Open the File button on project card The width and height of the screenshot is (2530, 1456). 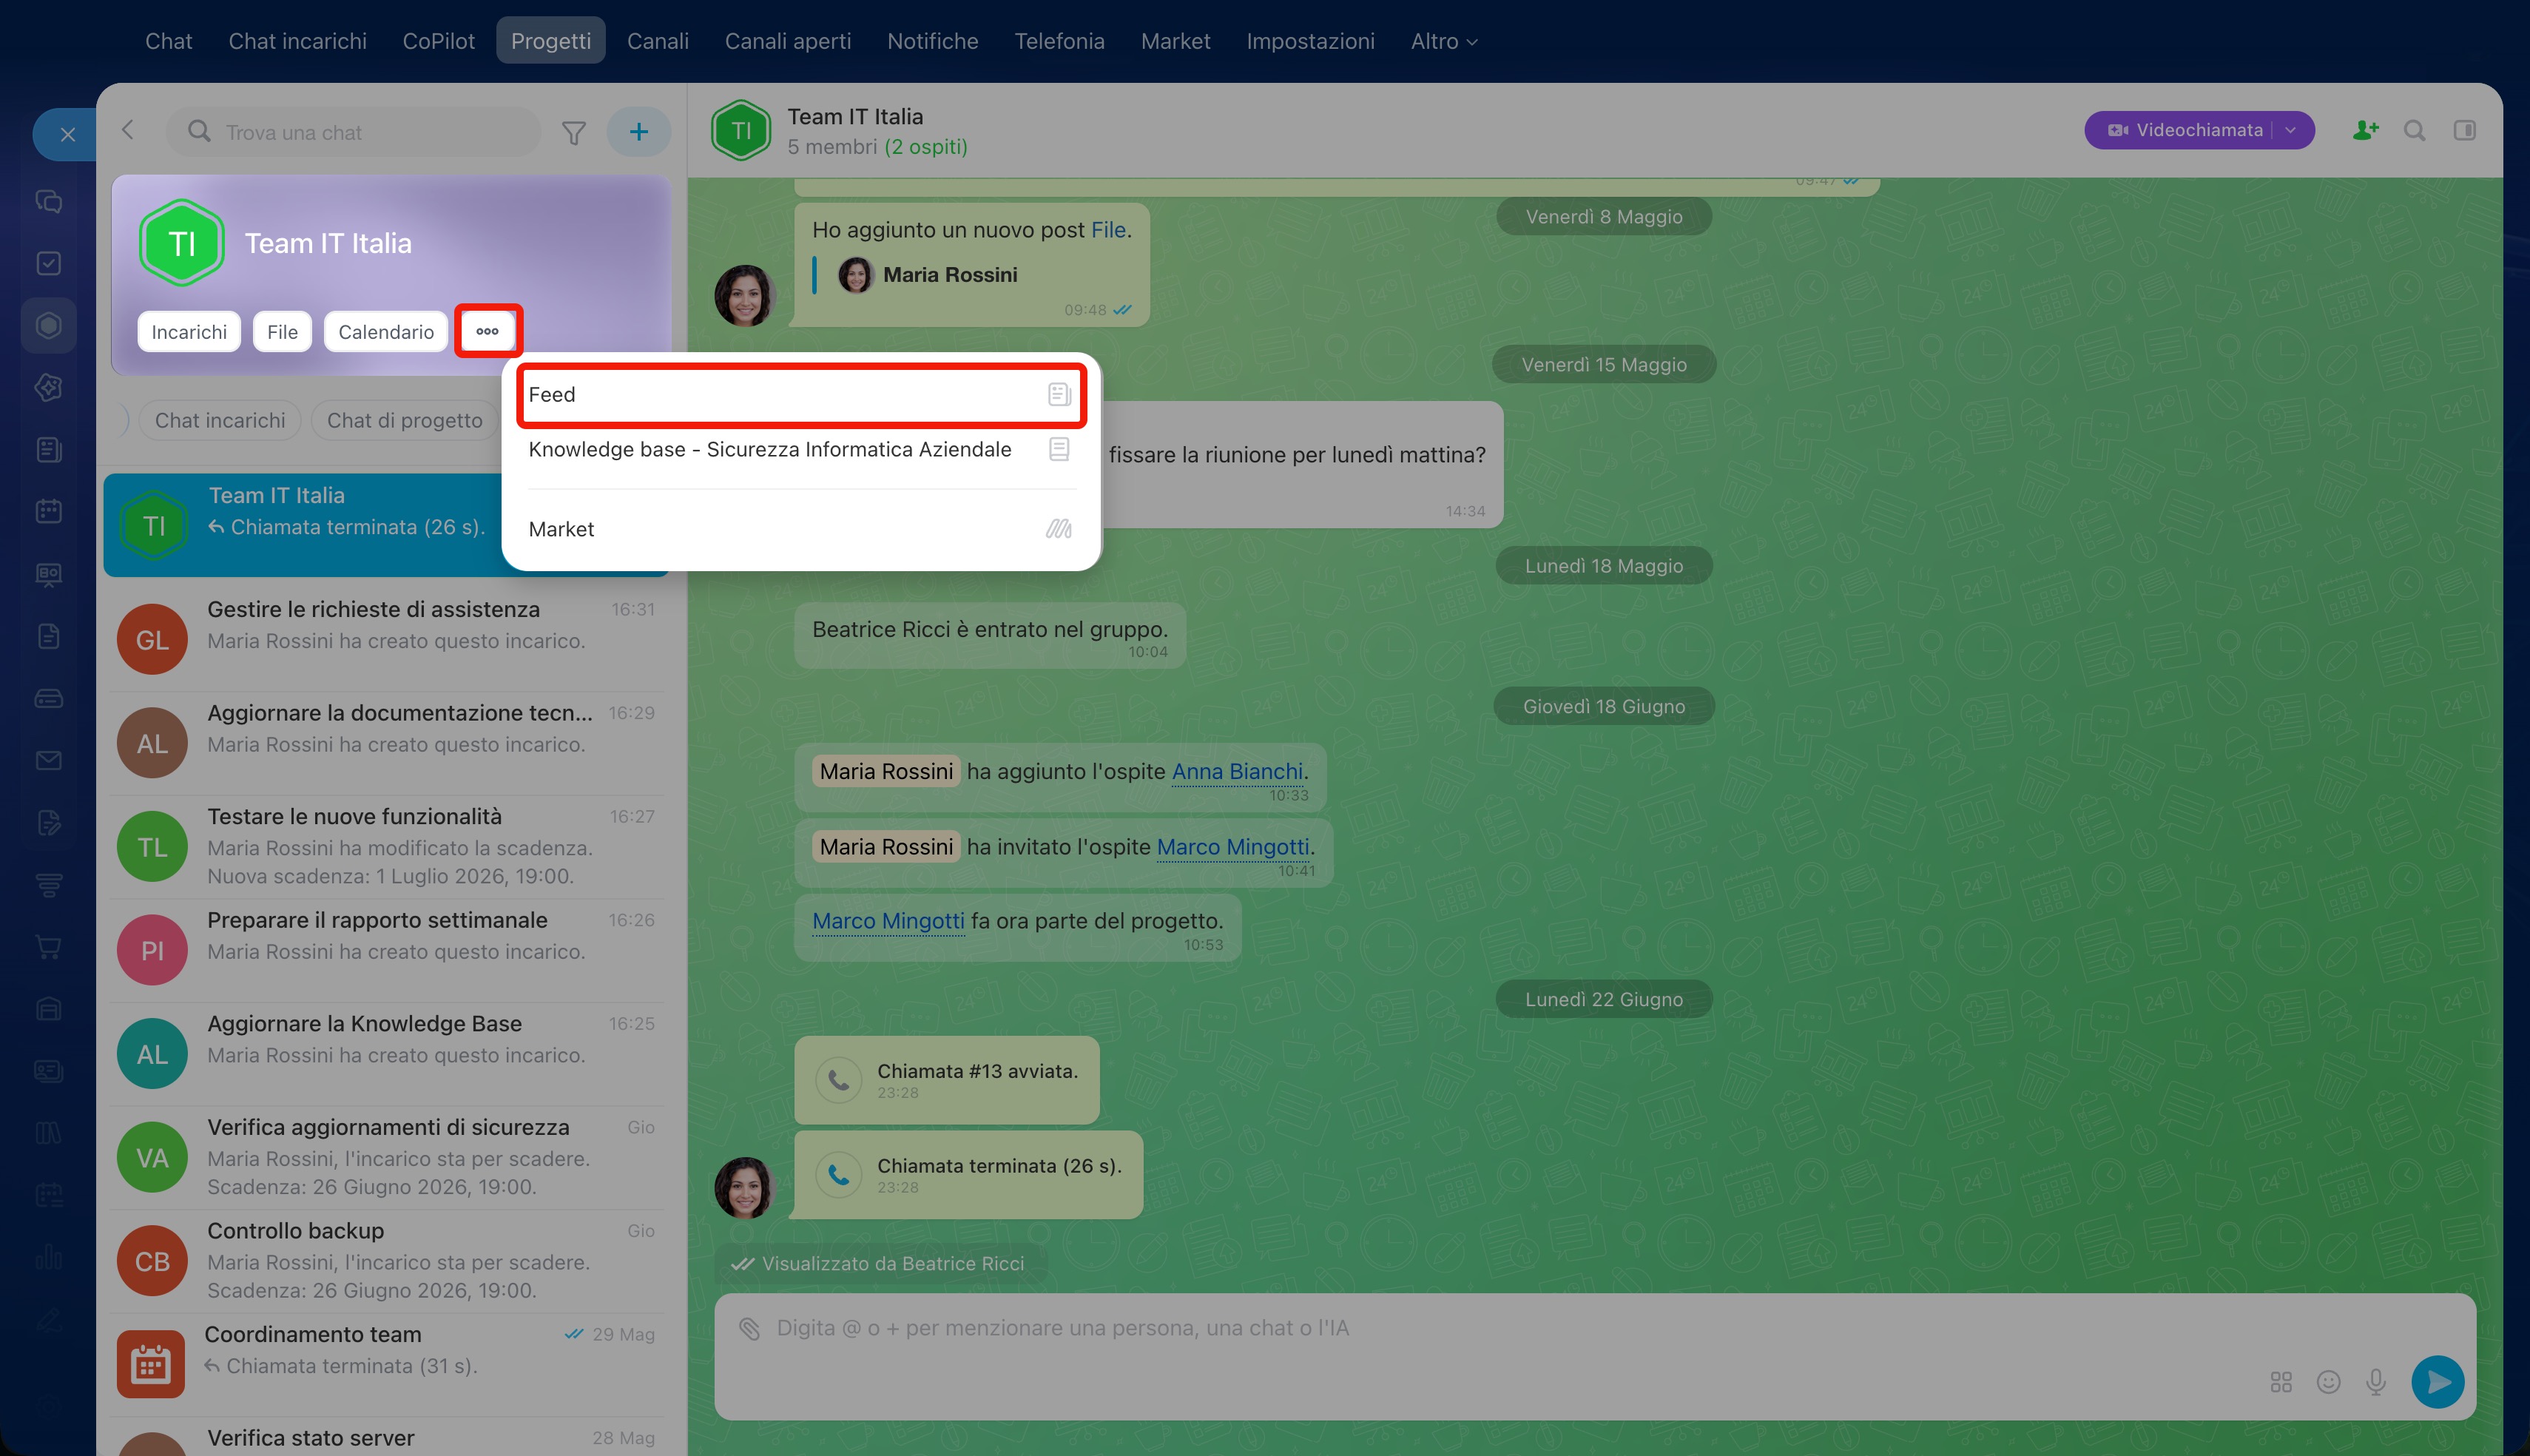[283, 332]
